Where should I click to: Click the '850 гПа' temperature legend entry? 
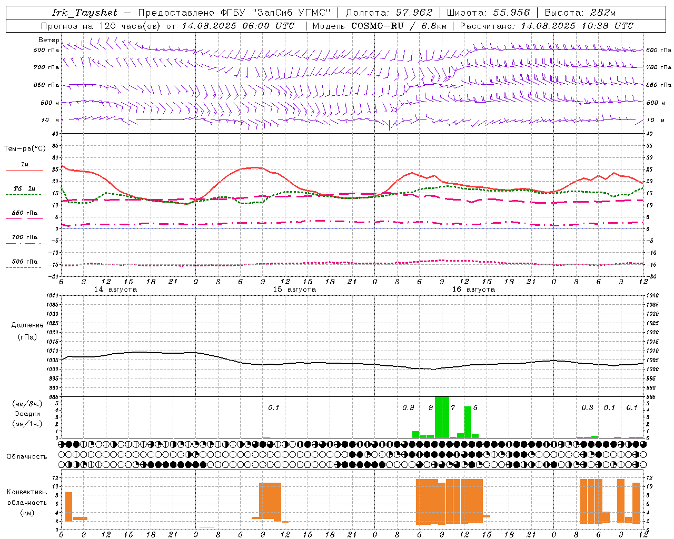pos(24,213)
